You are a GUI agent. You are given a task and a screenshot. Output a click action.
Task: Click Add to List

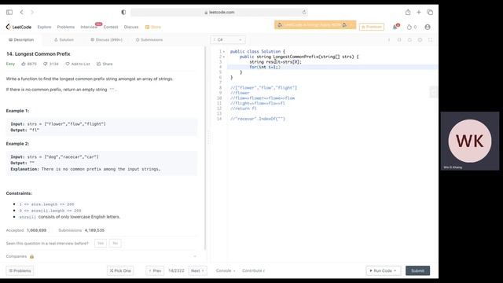point(78,64)
